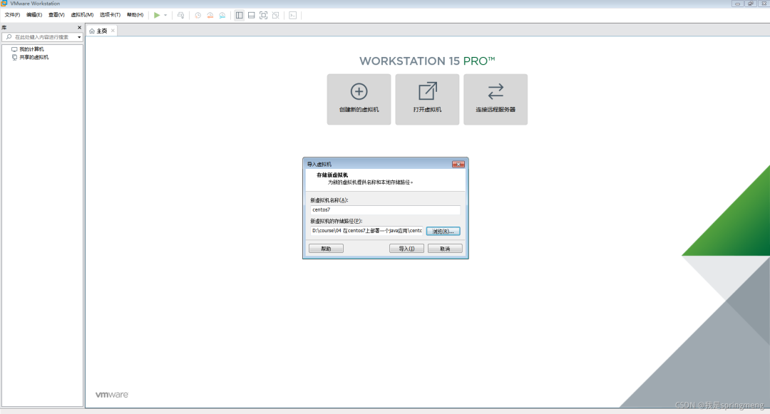Toggle the thumbnail bar view icon
Screen dimensions: 770x414
252,15
